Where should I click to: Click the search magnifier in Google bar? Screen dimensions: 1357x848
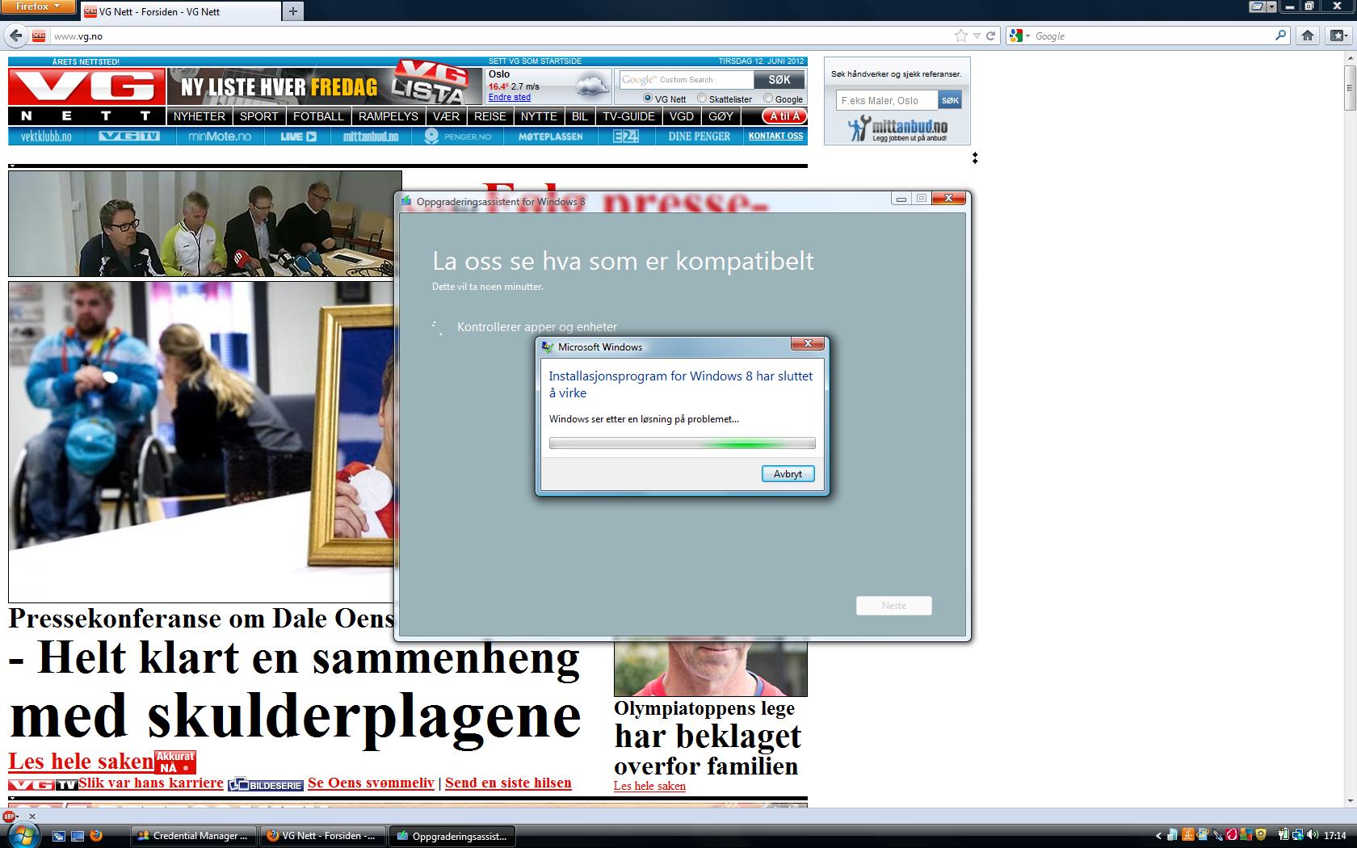pyautogui.click(x=1280, y=36)
